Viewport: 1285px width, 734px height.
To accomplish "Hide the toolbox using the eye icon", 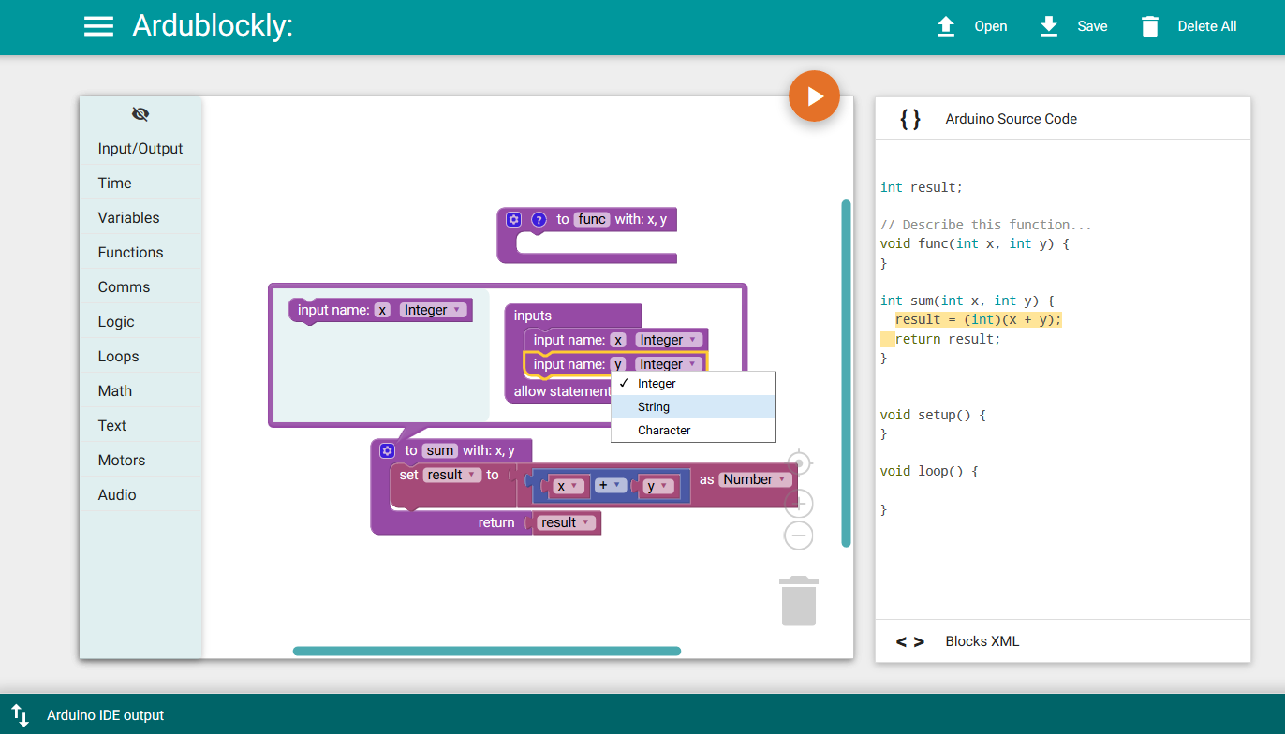I will tap(140, 114).
